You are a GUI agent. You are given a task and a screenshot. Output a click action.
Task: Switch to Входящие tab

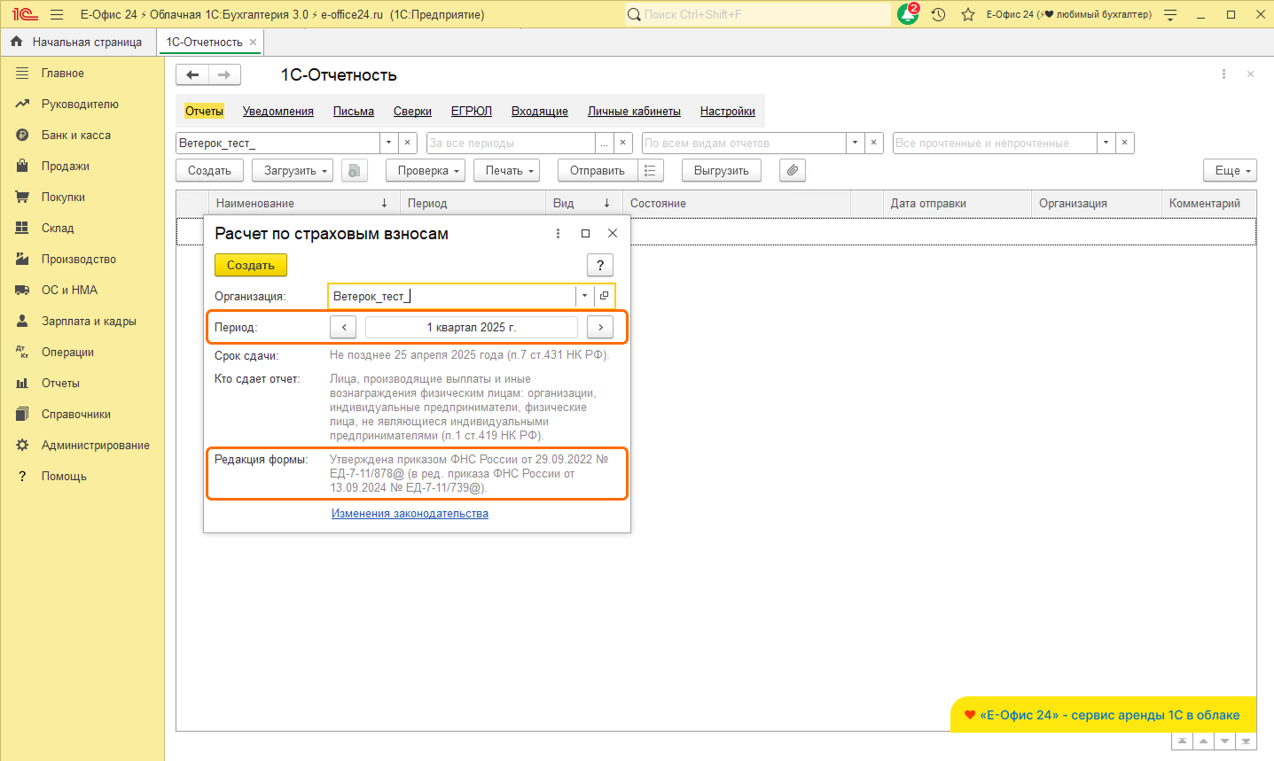coord(540,112)
